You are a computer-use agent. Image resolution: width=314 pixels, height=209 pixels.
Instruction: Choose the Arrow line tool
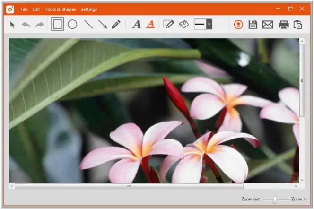tap(103, 25)
